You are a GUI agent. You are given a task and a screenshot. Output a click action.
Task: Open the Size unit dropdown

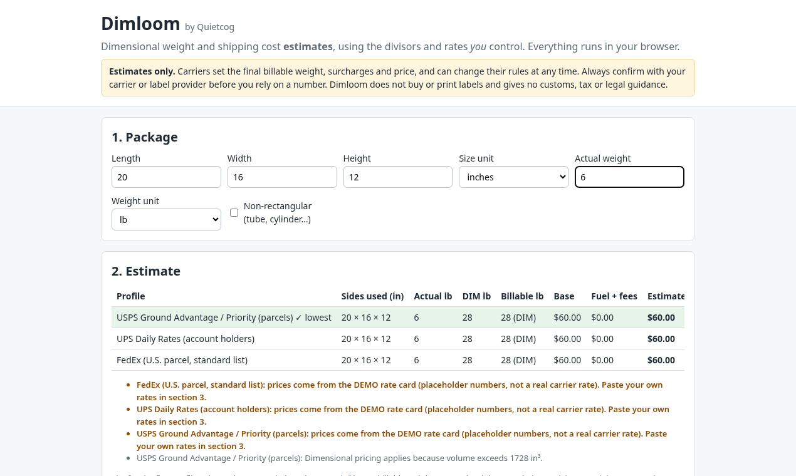[x=513, y=177]
